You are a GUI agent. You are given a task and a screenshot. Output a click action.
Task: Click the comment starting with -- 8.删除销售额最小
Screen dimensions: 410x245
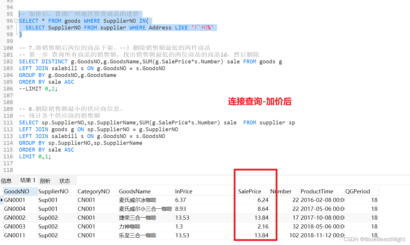click(x=71, y=109)
